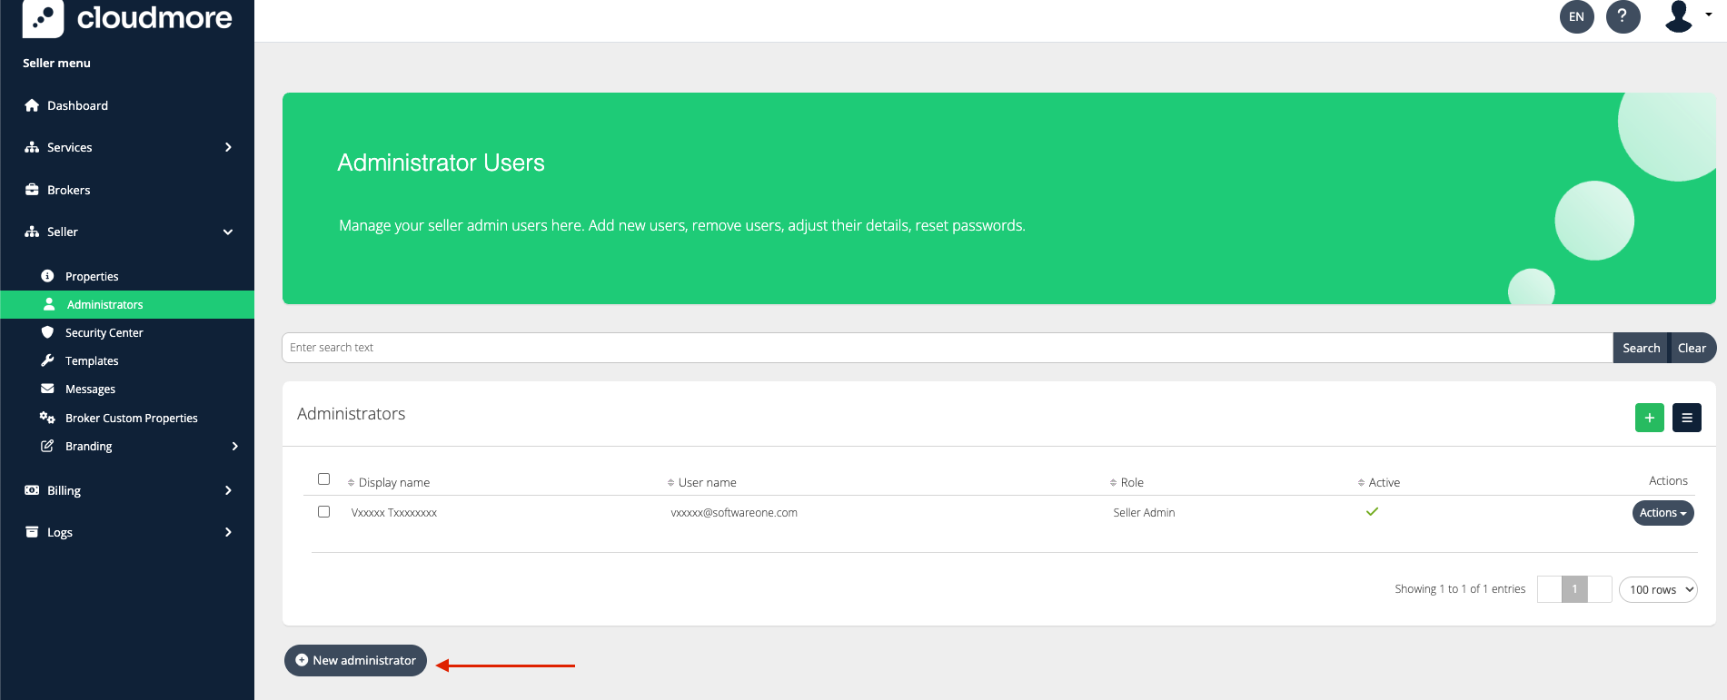Open the 100 rows page size dropdown

tap(1657, 589)
